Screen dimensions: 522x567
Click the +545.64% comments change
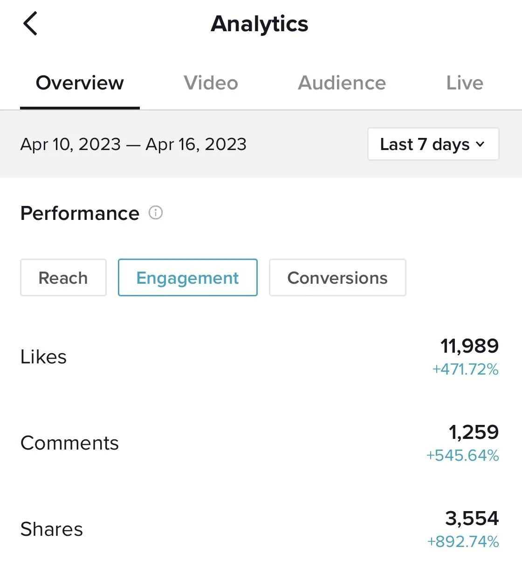[x=462, y=455]
